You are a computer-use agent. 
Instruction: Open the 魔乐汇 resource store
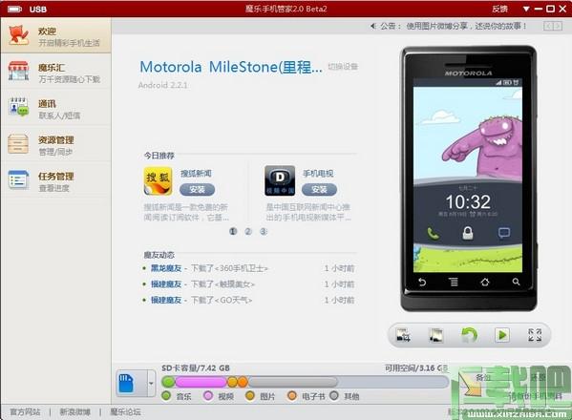point(55,73)
